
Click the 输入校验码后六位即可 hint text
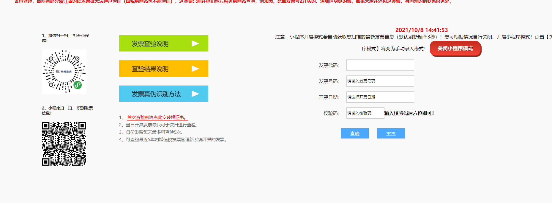[409, 113]
